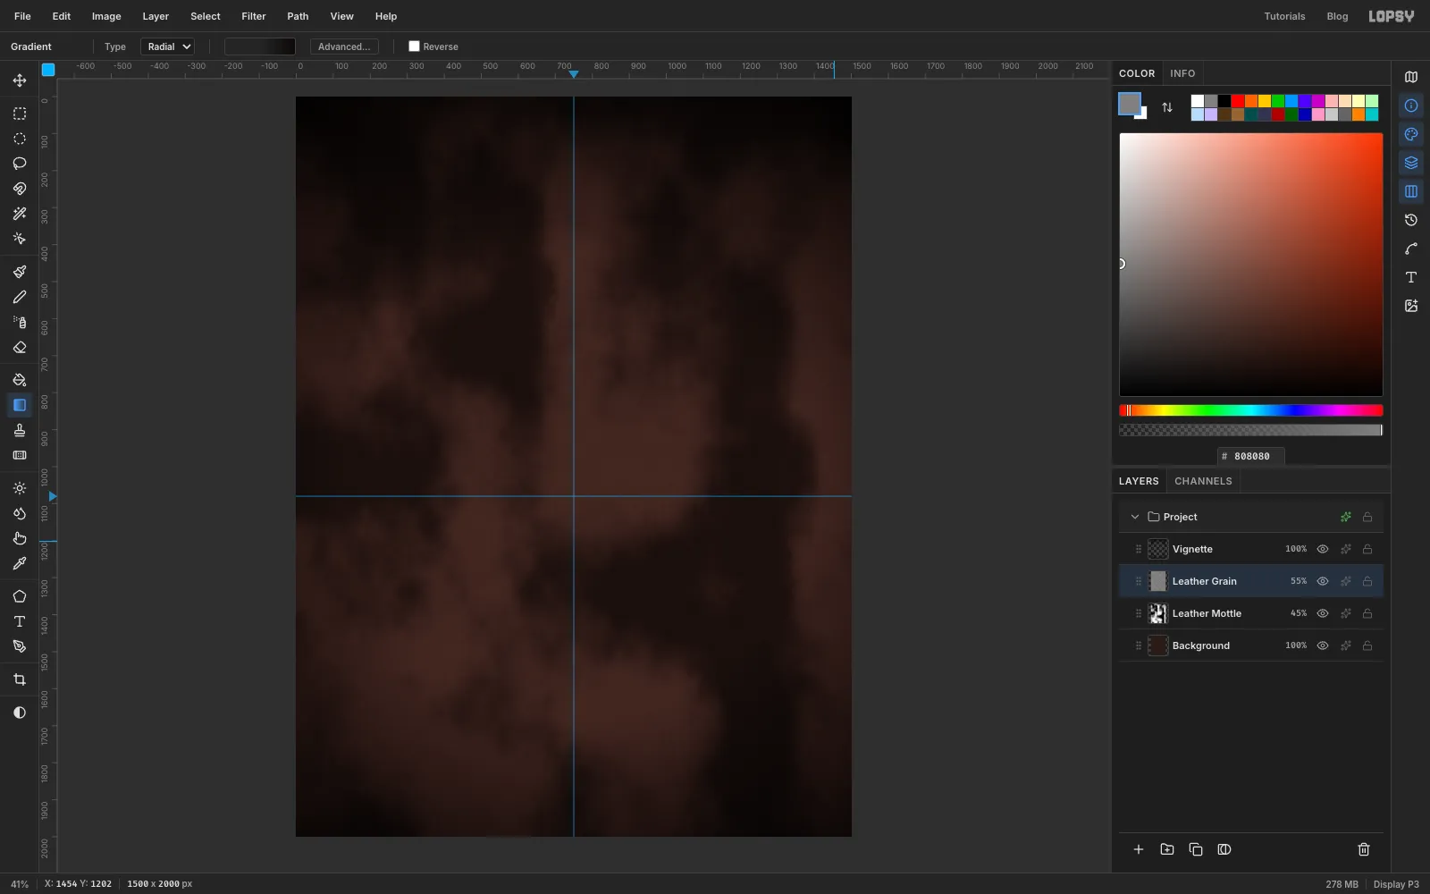Open the Layer menu
The width and height of the screenshot is (1430, 894).
pyautogui.click(x=156, y=16)
